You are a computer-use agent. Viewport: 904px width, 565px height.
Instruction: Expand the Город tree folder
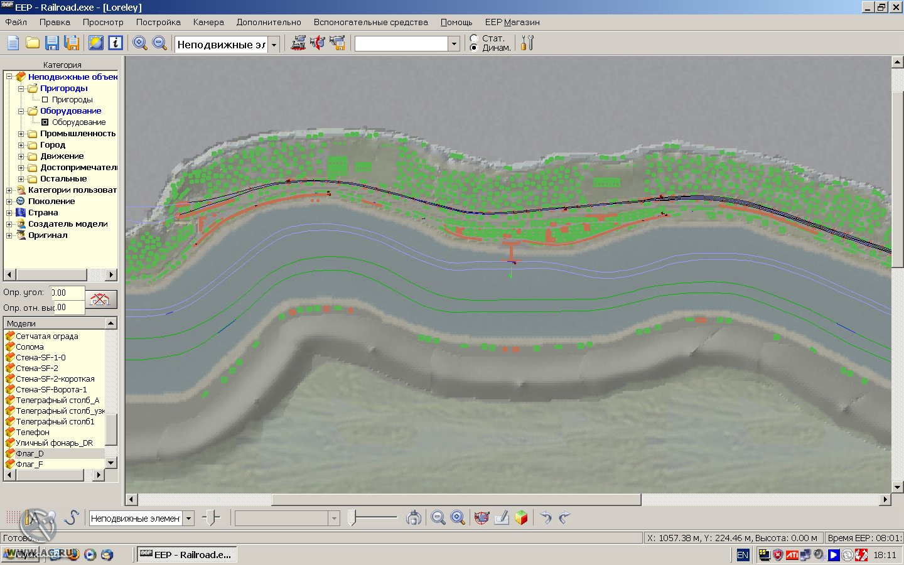(x=21, y=145)
